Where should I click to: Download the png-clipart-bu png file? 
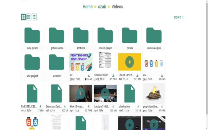(162, 107)
